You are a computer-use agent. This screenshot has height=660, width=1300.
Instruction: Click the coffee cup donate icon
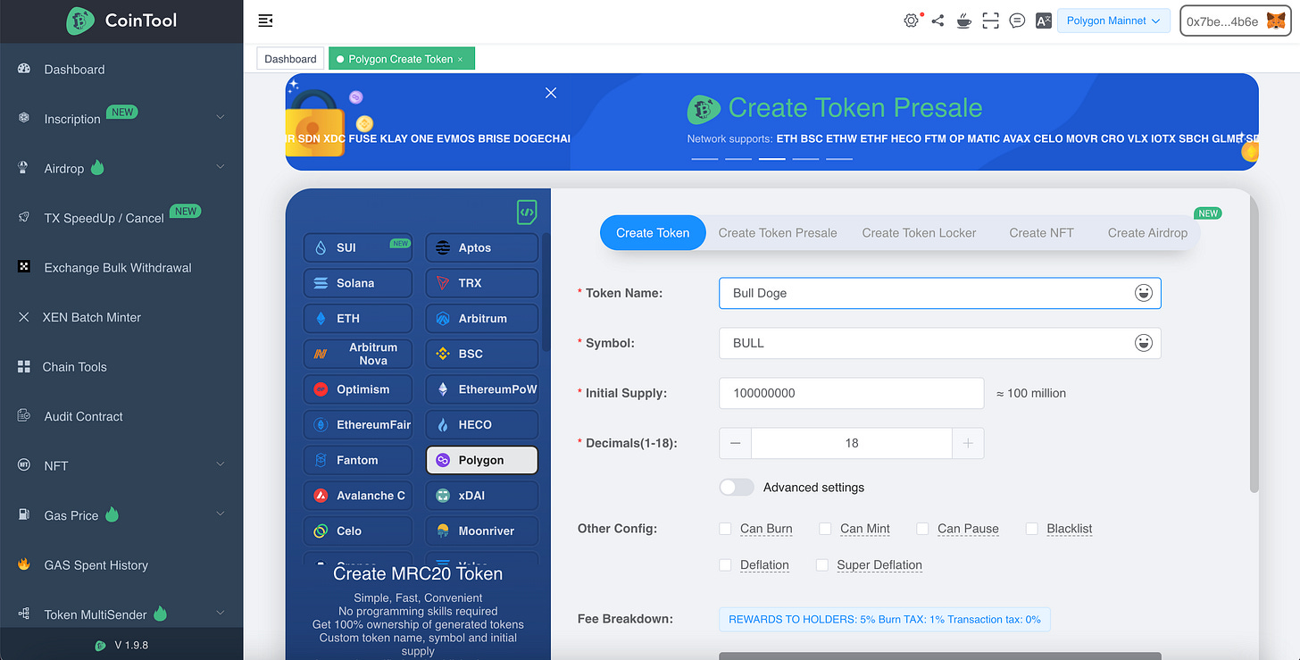tap(963, 21)
